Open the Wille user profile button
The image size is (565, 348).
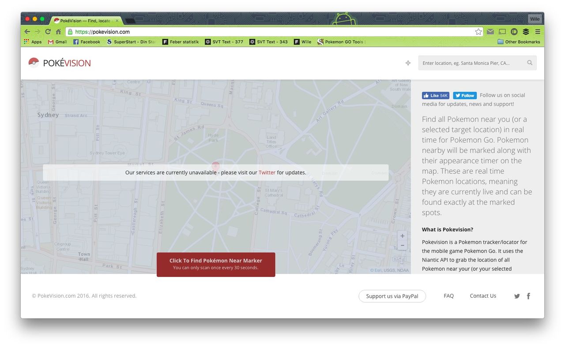click(535, 19)
